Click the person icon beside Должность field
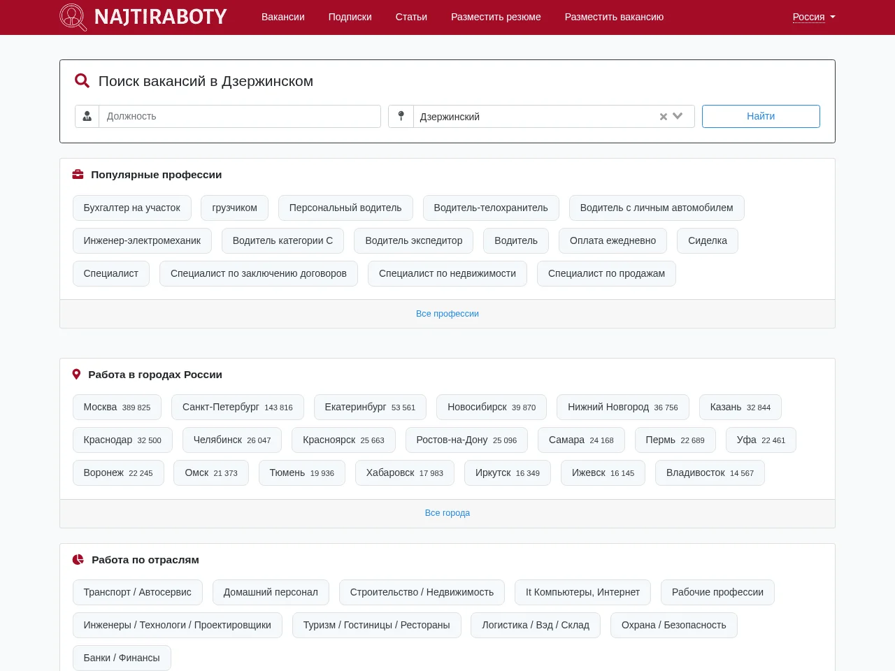895x671 pixels. (87, 116)
